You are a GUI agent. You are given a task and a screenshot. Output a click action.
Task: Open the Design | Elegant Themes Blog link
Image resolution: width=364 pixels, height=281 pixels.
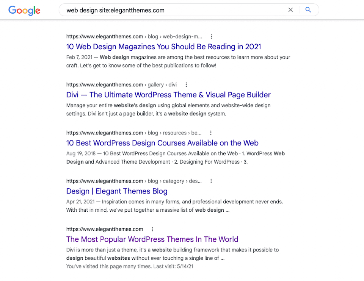click(x=116, y=191)
